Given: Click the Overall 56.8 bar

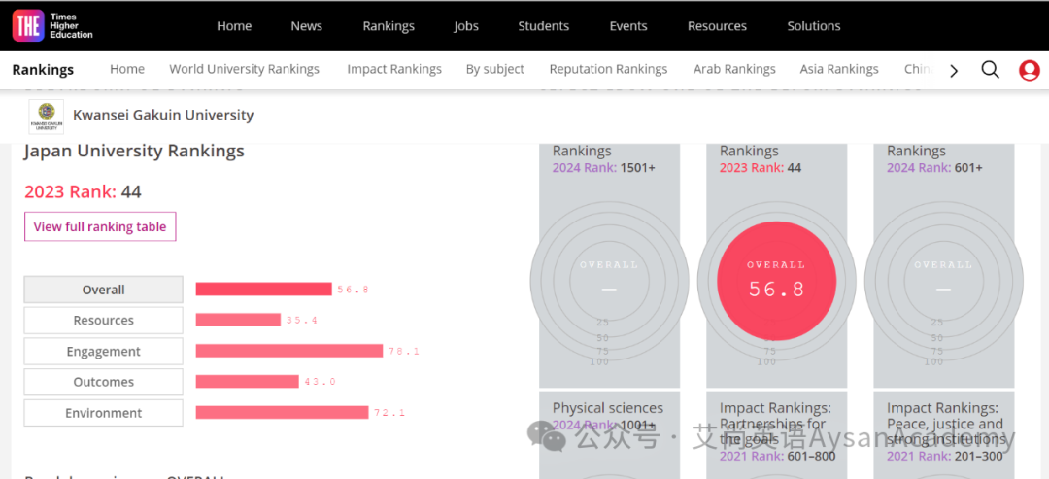Looking at the screenshot, I should pyautogui.click(x=263, y=289).
